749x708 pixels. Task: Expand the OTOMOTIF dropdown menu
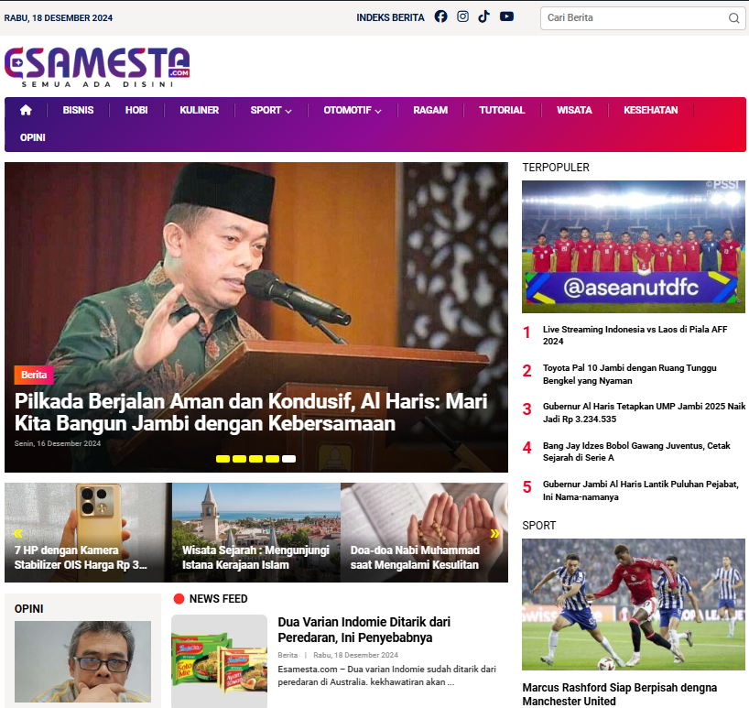(x=353, y=110)
